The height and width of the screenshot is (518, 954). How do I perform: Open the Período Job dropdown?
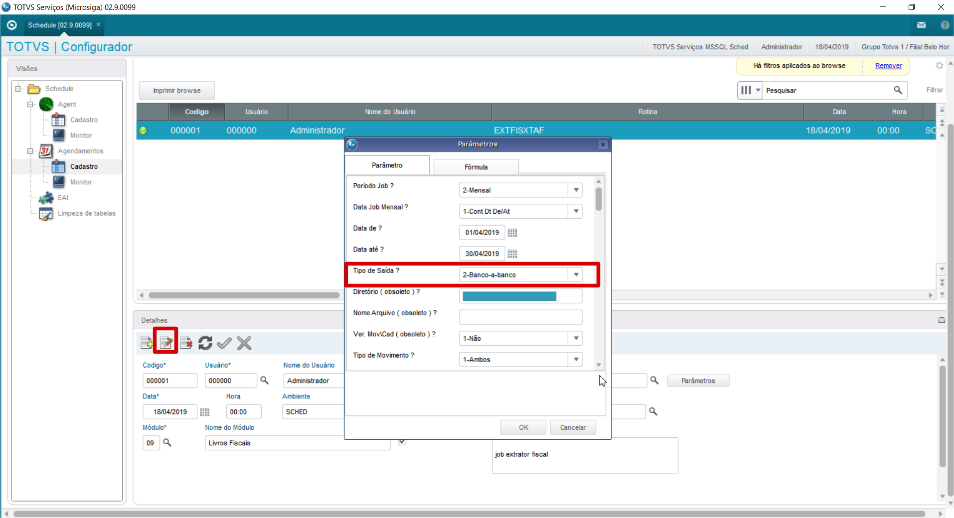(x=576, y=190)
